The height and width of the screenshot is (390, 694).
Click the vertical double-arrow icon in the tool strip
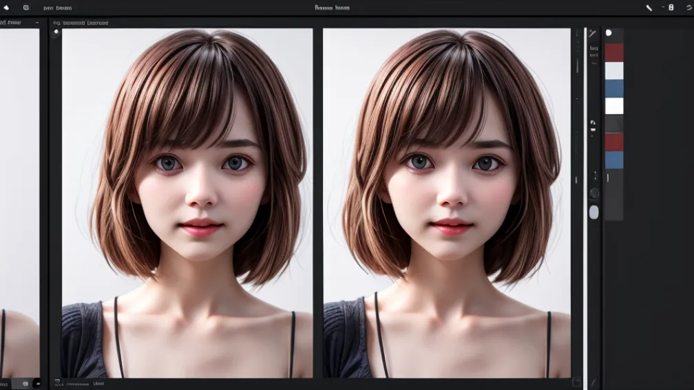click(x=595, y=176)
